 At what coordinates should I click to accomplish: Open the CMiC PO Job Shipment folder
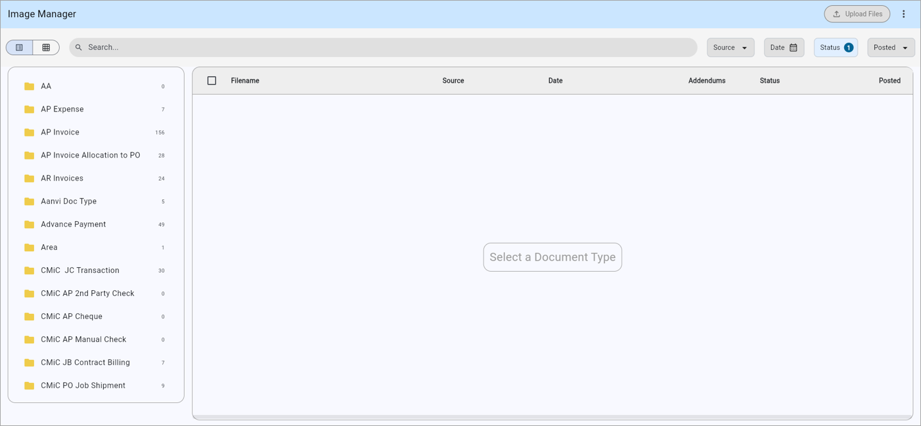click(x=96, y=386)
